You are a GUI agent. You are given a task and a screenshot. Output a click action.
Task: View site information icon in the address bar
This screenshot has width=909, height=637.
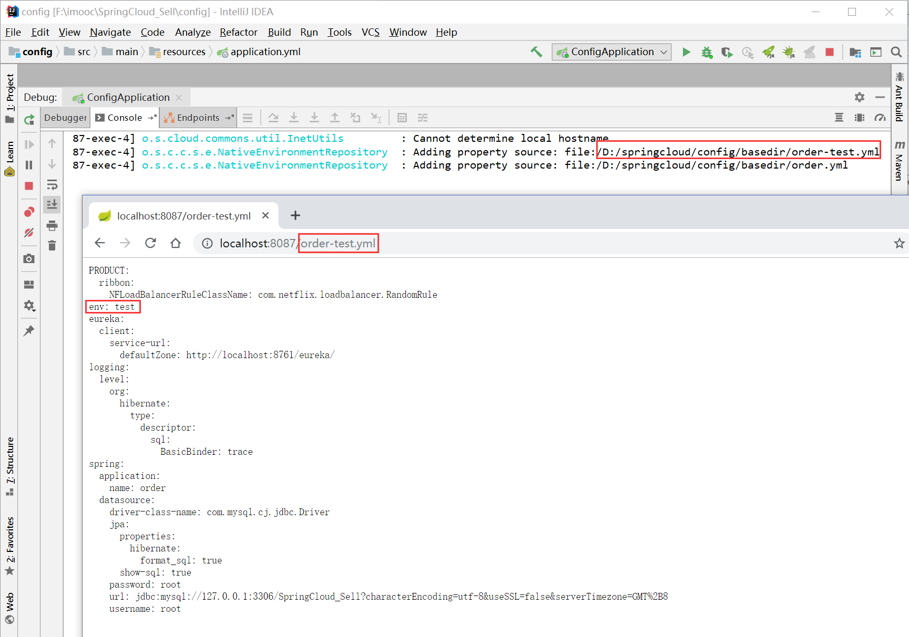207,243
